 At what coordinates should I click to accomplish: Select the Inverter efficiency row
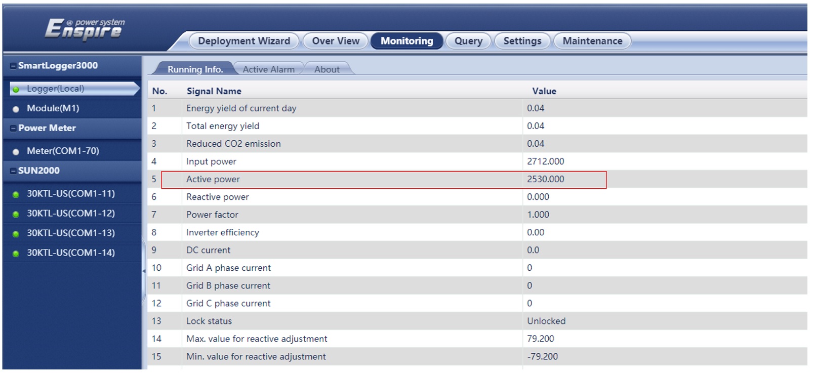tap(477, 232)
